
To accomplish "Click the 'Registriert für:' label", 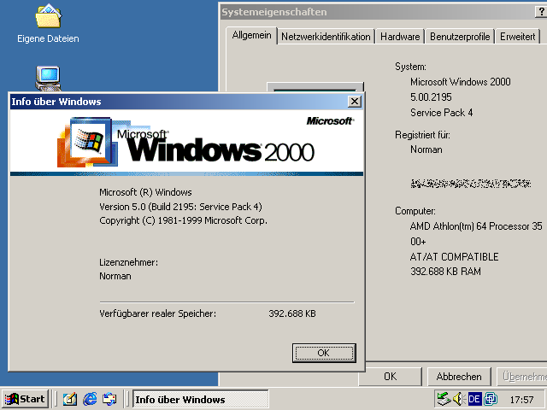I will click(422, 135).
